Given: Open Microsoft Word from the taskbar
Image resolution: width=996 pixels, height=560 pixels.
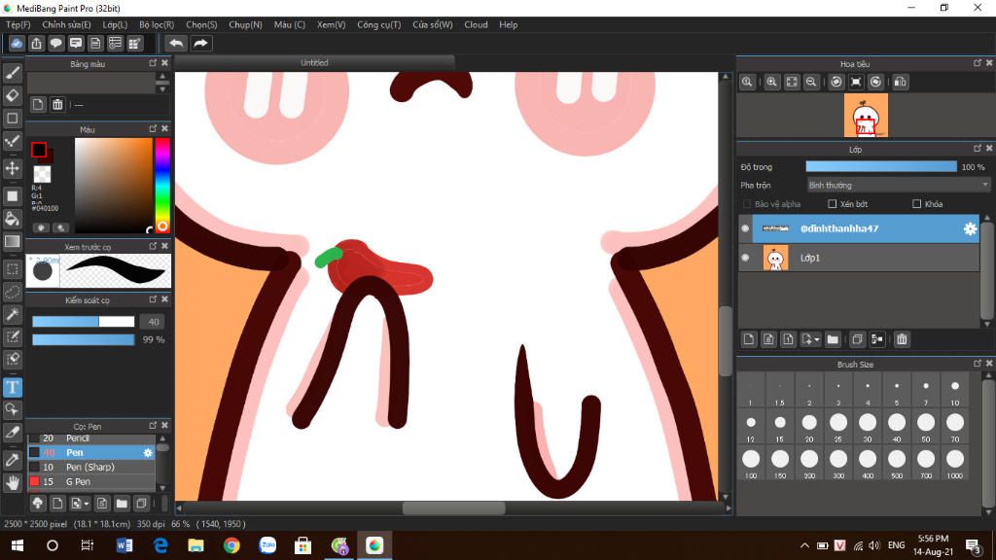Looking at the screenshot, I should click(x=124, y=545).
